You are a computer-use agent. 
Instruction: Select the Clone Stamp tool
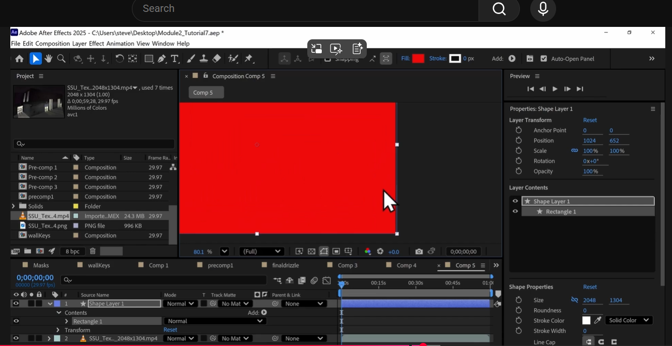click(202, 58)
